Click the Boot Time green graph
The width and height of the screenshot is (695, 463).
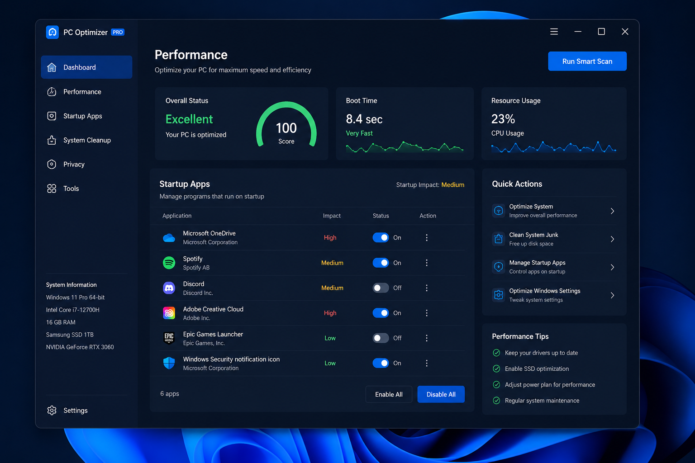pos(405,147)
